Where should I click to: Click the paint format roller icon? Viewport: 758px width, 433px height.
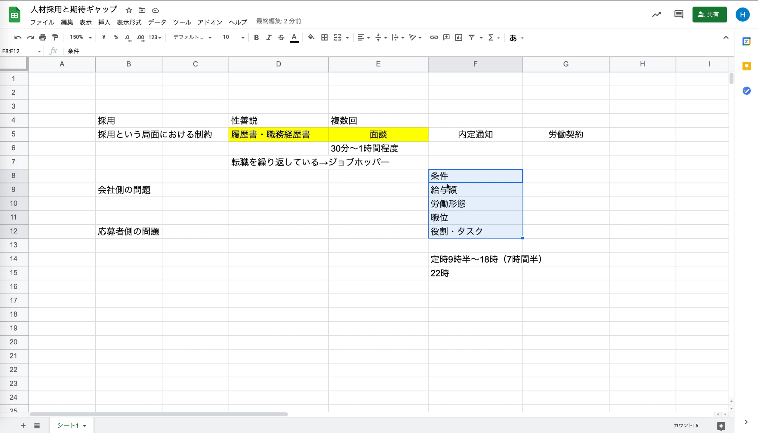55,37
